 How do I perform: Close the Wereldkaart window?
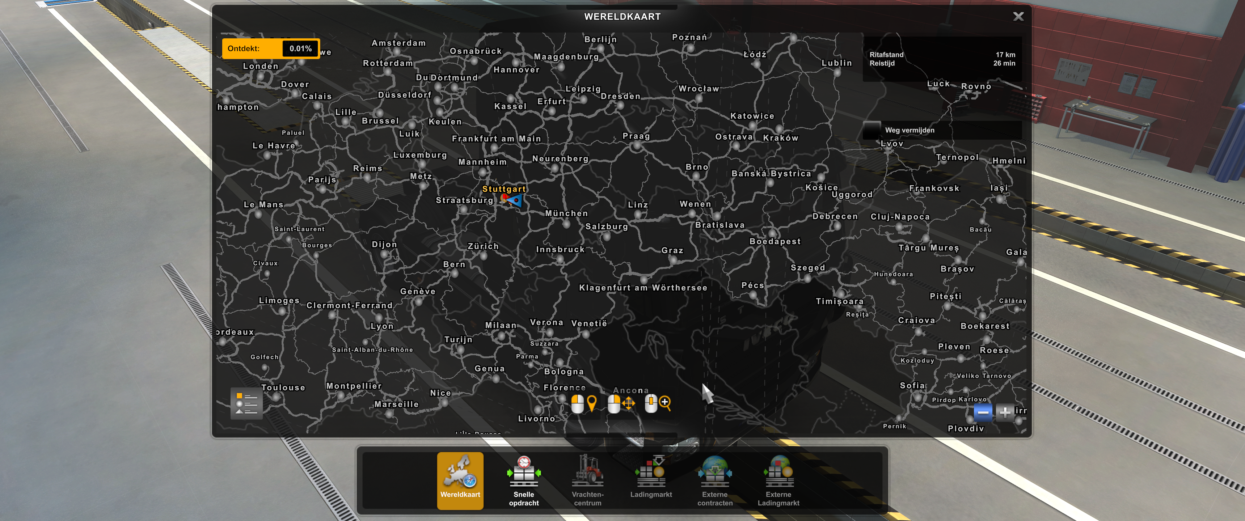1018,16
